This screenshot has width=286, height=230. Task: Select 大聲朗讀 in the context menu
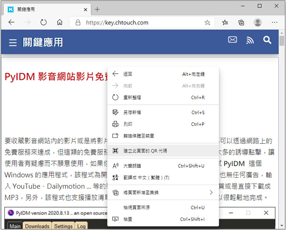[163, 166]
